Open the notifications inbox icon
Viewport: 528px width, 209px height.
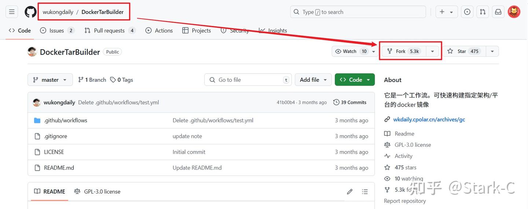click(498, 12)
